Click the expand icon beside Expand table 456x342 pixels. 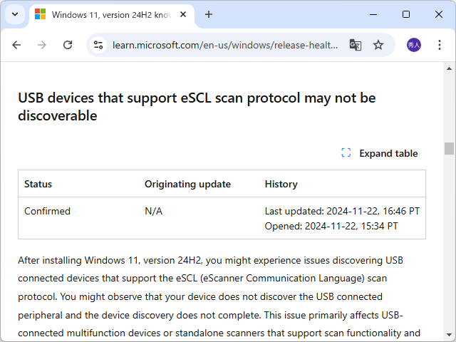(346, 153)
